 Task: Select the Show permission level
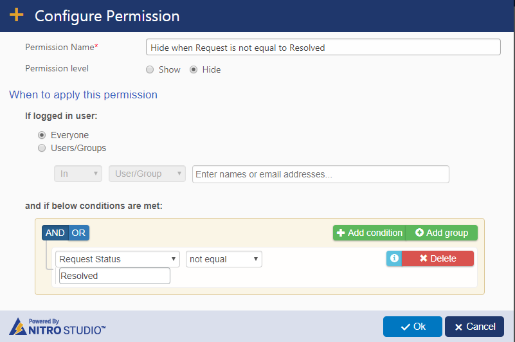click(x=150, y=69)
